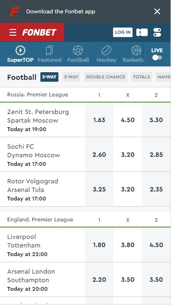The height and width of the screenshot is (305, 171).
Task: Choose the Basketball icon
Action: click(136, 50)
